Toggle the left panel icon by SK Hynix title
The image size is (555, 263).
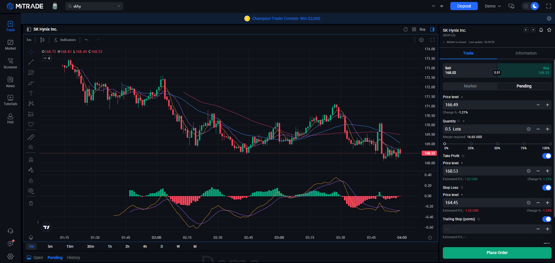[x=29, y=29]
